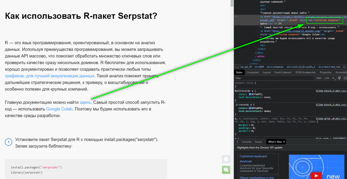Viewport: 347px width, 179px height.
Task: Expand the margin shorthand property
Action: [x=250, y=125]
